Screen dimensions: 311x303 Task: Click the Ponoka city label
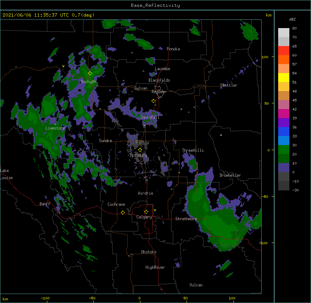pos(173,49)
